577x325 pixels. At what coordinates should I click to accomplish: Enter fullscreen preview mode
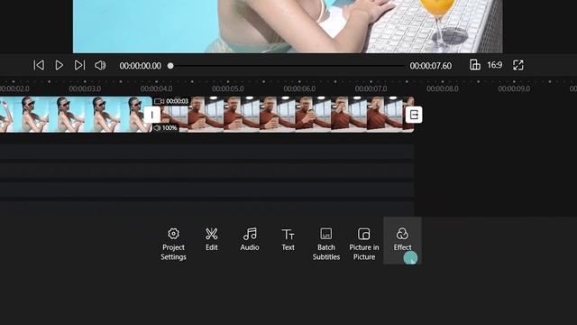coord(518,65)
